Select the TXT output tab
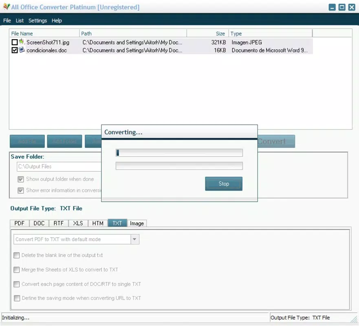Screen dimensions: 359x326 (117, 223)
